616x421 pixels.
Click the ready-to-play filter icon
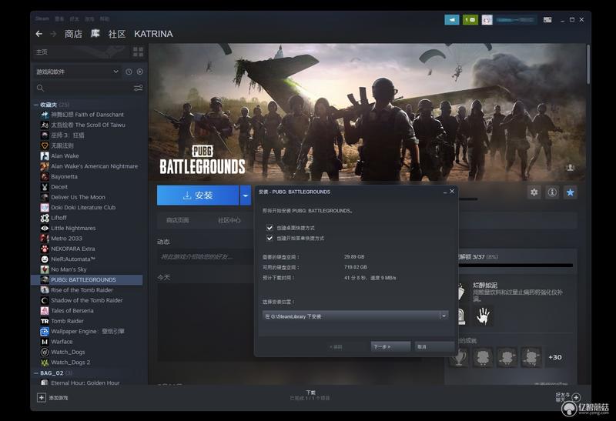(x=140, y=72)
